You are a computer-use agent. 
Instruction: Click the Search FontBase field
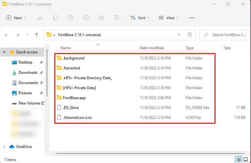coord(223,35)
